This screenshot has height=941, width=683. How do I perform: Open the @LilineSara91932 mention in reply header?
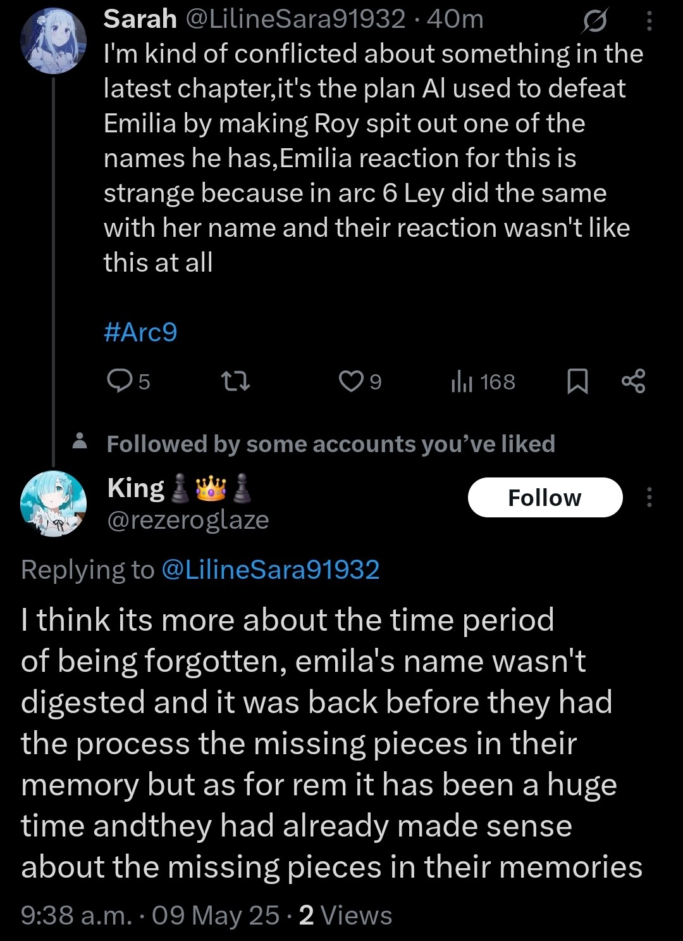click(270, 569)
